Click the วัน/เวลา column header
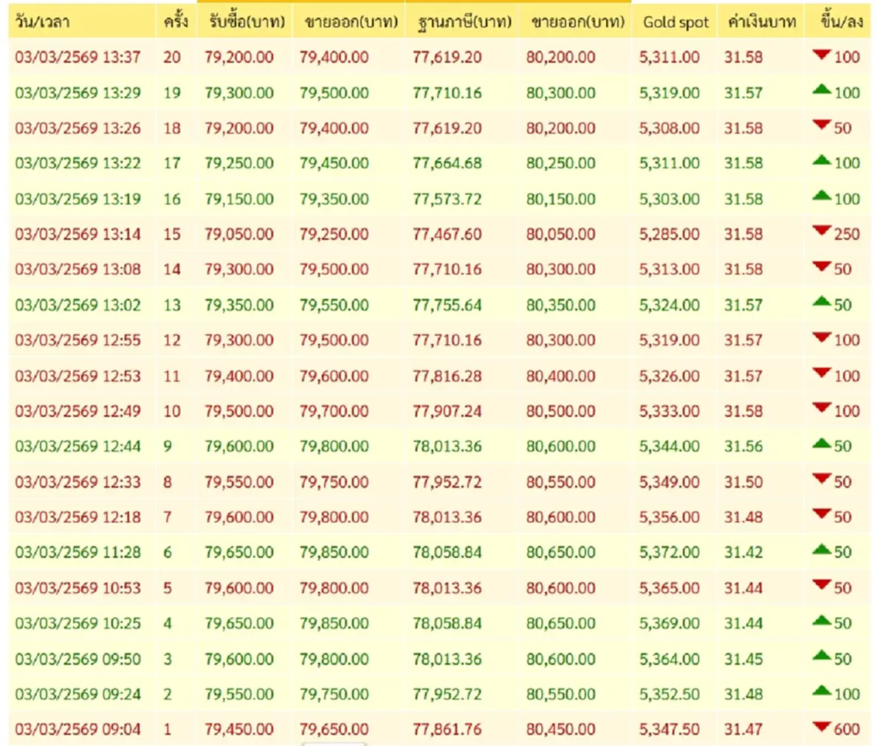The image size is (886, 746). (x=43, y=22)
